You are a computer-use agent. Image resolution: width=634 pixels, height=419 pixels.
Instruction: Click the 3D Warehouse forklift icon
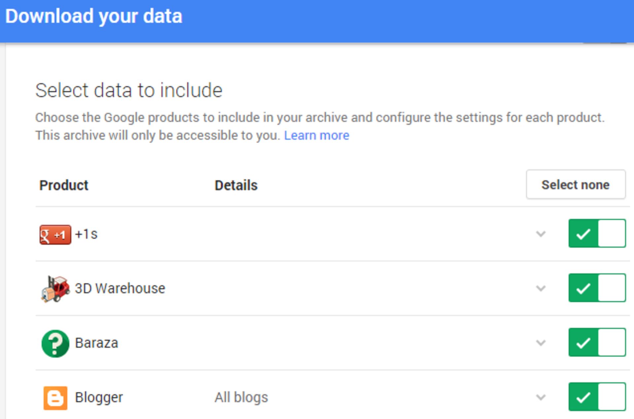(x=55, y=288)
